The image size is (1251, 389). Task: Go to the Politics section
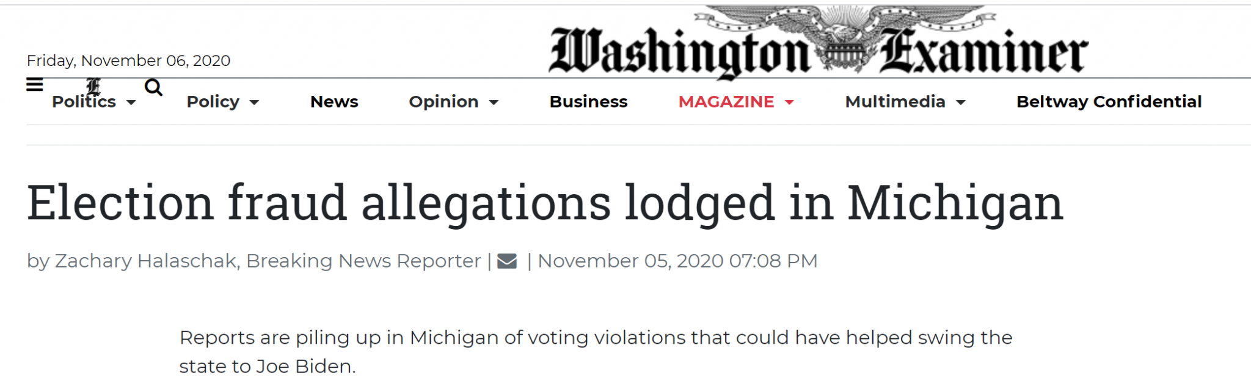click(84, 102)
